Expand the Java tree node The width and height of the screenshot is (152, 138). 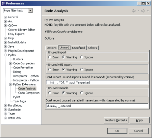[5, 46]
